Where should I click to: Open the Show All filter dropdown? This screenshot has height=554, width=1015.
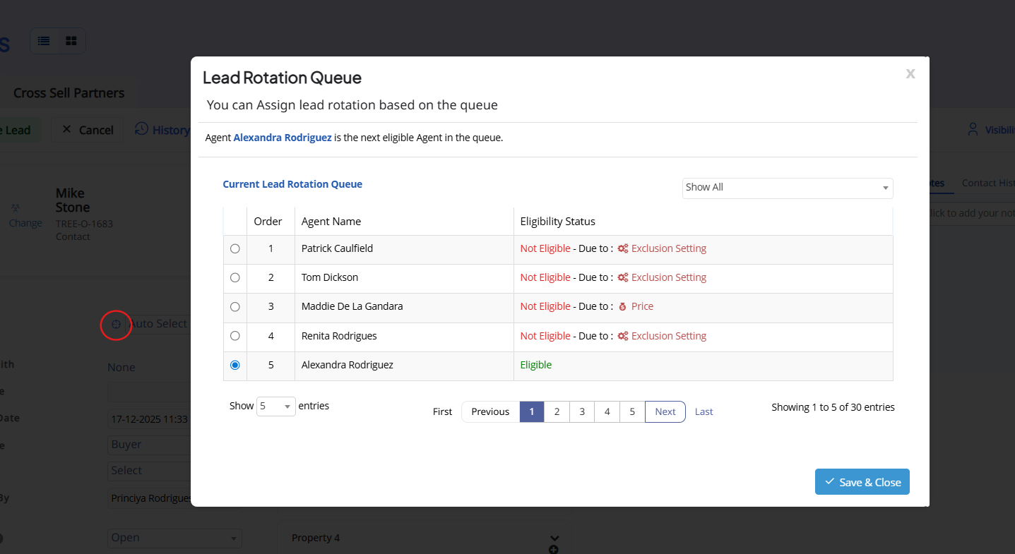click(x=787, y=188)
